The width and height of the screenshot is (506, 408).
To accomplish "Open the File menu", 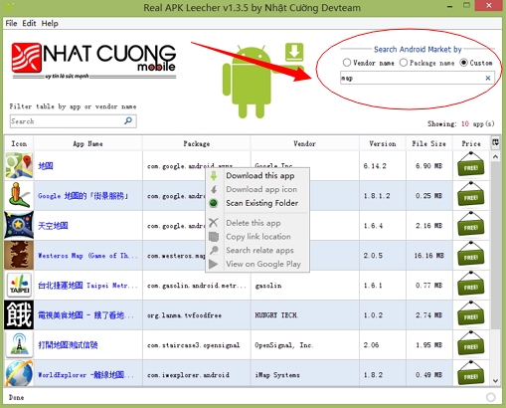I will (11, 23).
